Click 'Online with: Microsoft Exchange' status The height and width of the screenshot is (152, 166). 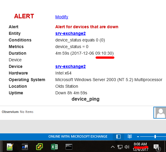click(78, 136)
